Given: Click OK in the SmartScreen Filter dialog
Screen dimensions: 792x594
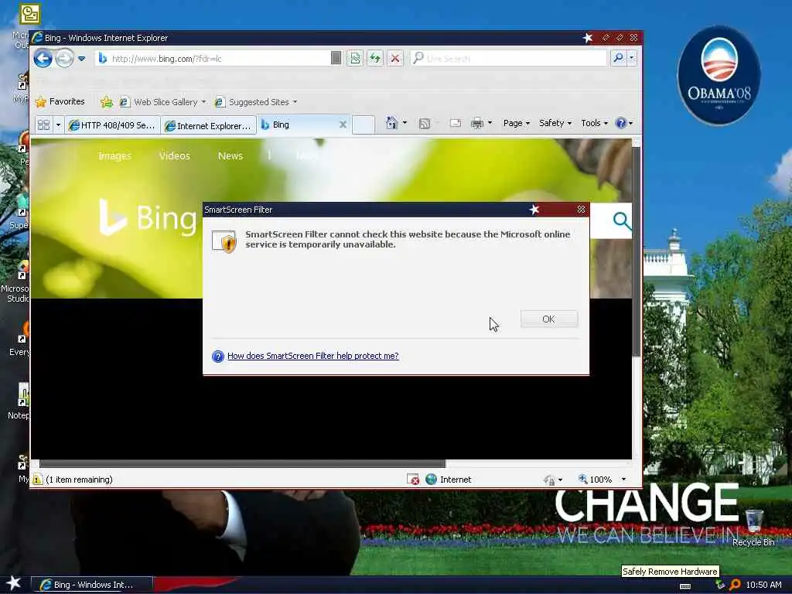Looking at the screenshot, I should click(549, 319).
